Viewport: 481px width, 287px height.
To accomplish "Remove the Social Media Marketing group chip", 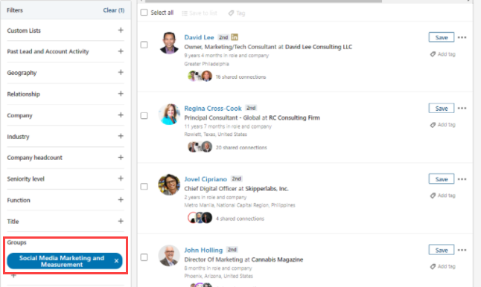I will (x=116, y=261).
